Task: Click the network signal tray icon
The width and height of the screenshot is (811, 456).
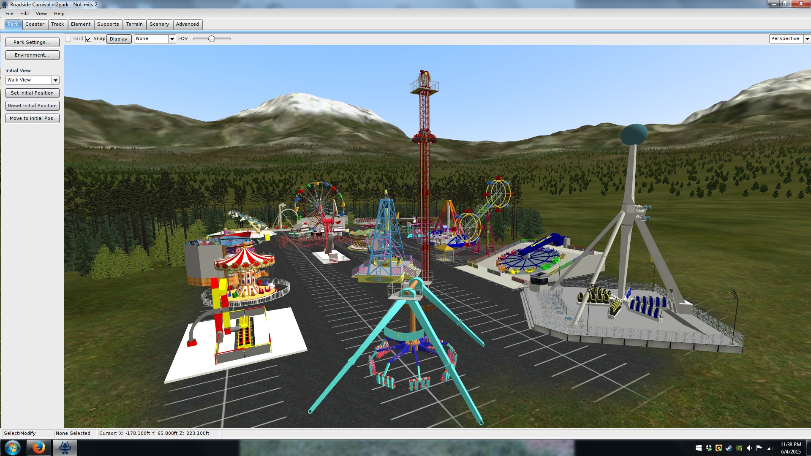Action: click(769, 448)
